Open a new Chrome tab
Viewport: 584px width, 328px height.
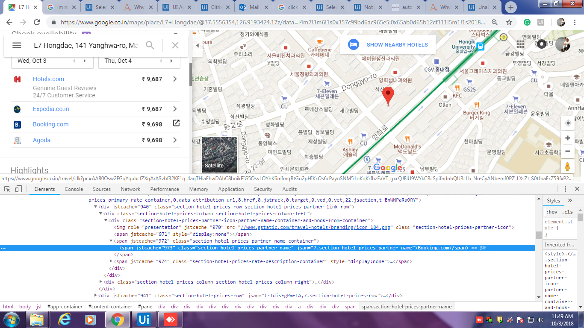(510, 7)
